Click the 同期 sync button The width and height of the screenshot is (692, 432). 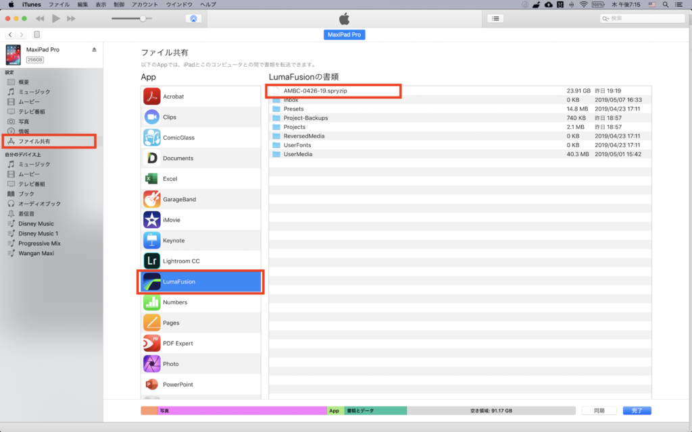[x=599, y=410]
